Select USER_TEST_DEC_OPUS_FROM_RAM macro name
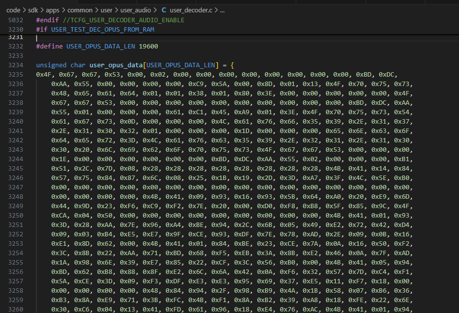 tap(103, 30)
